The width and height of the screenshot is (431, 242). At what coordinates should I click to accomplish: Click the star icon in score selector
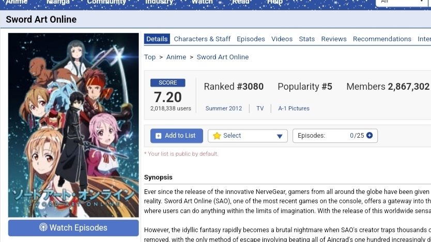click(x=217, y=136)
